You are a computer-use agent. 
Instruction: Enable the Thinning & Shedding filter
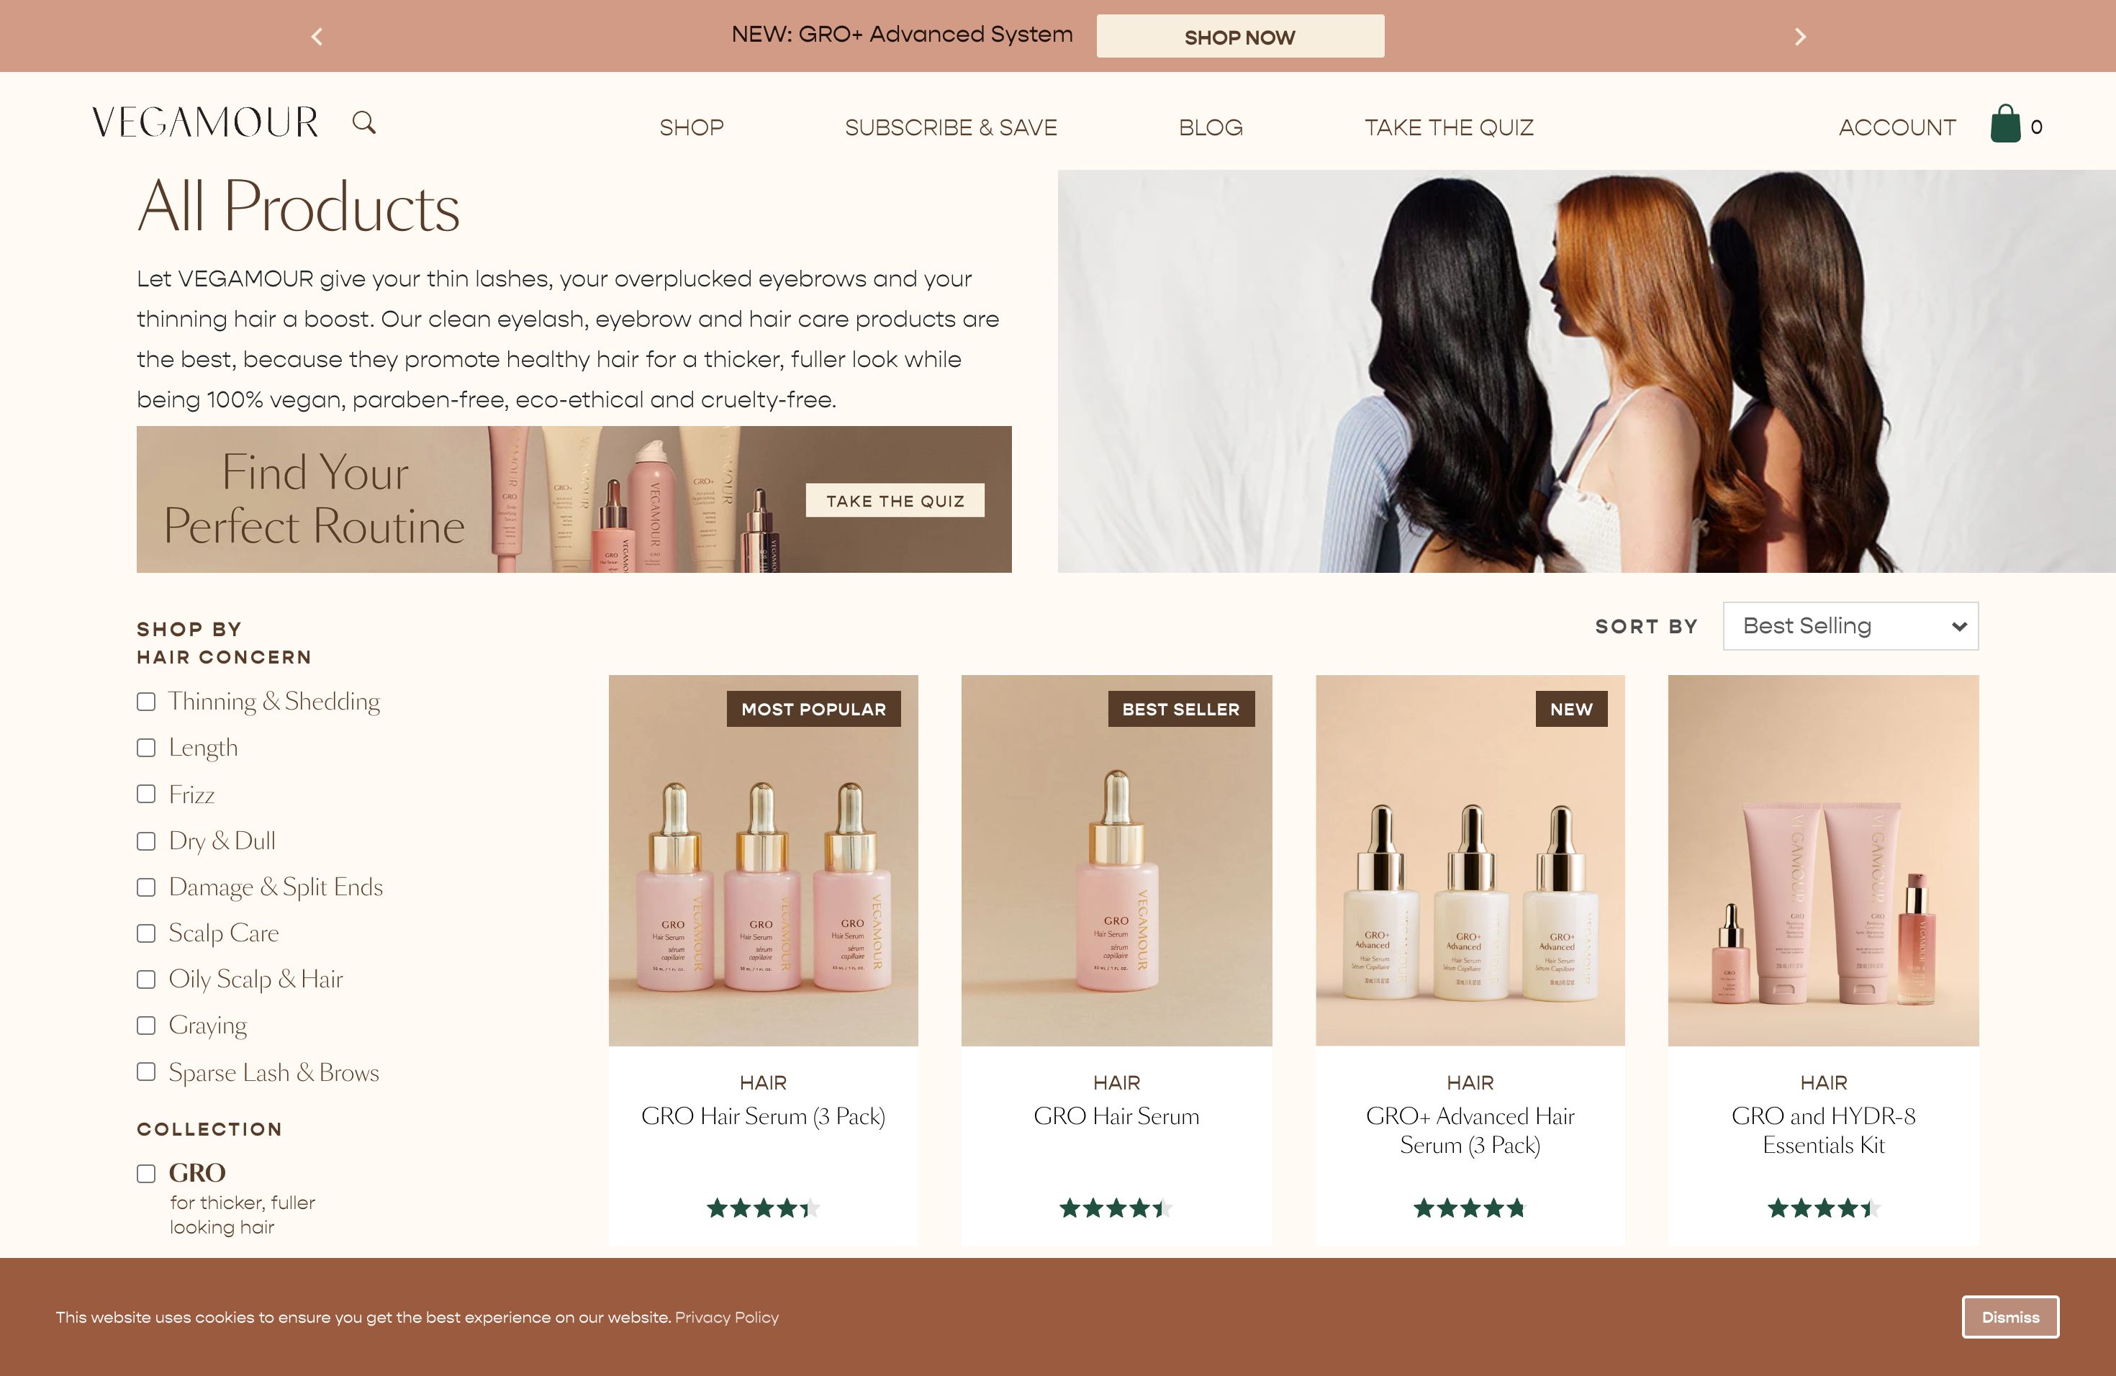(146, 702)
